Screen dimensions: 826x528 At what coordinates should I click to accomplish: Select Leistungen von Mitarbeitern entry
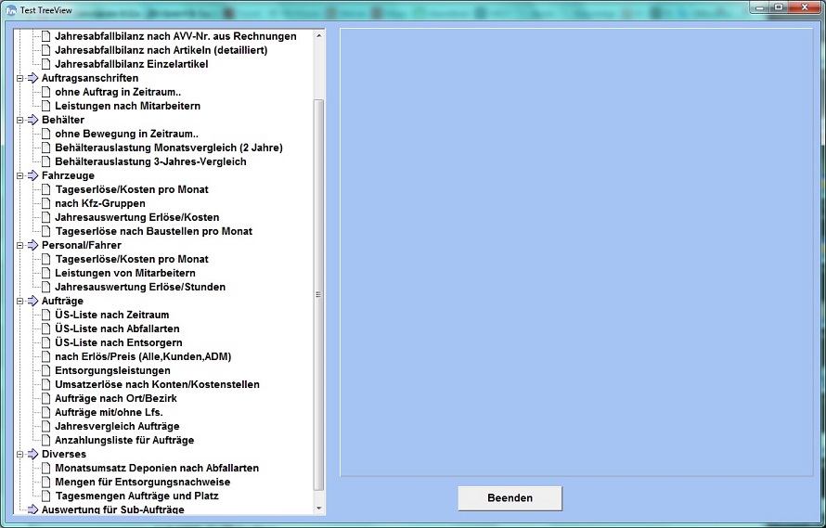124,274
